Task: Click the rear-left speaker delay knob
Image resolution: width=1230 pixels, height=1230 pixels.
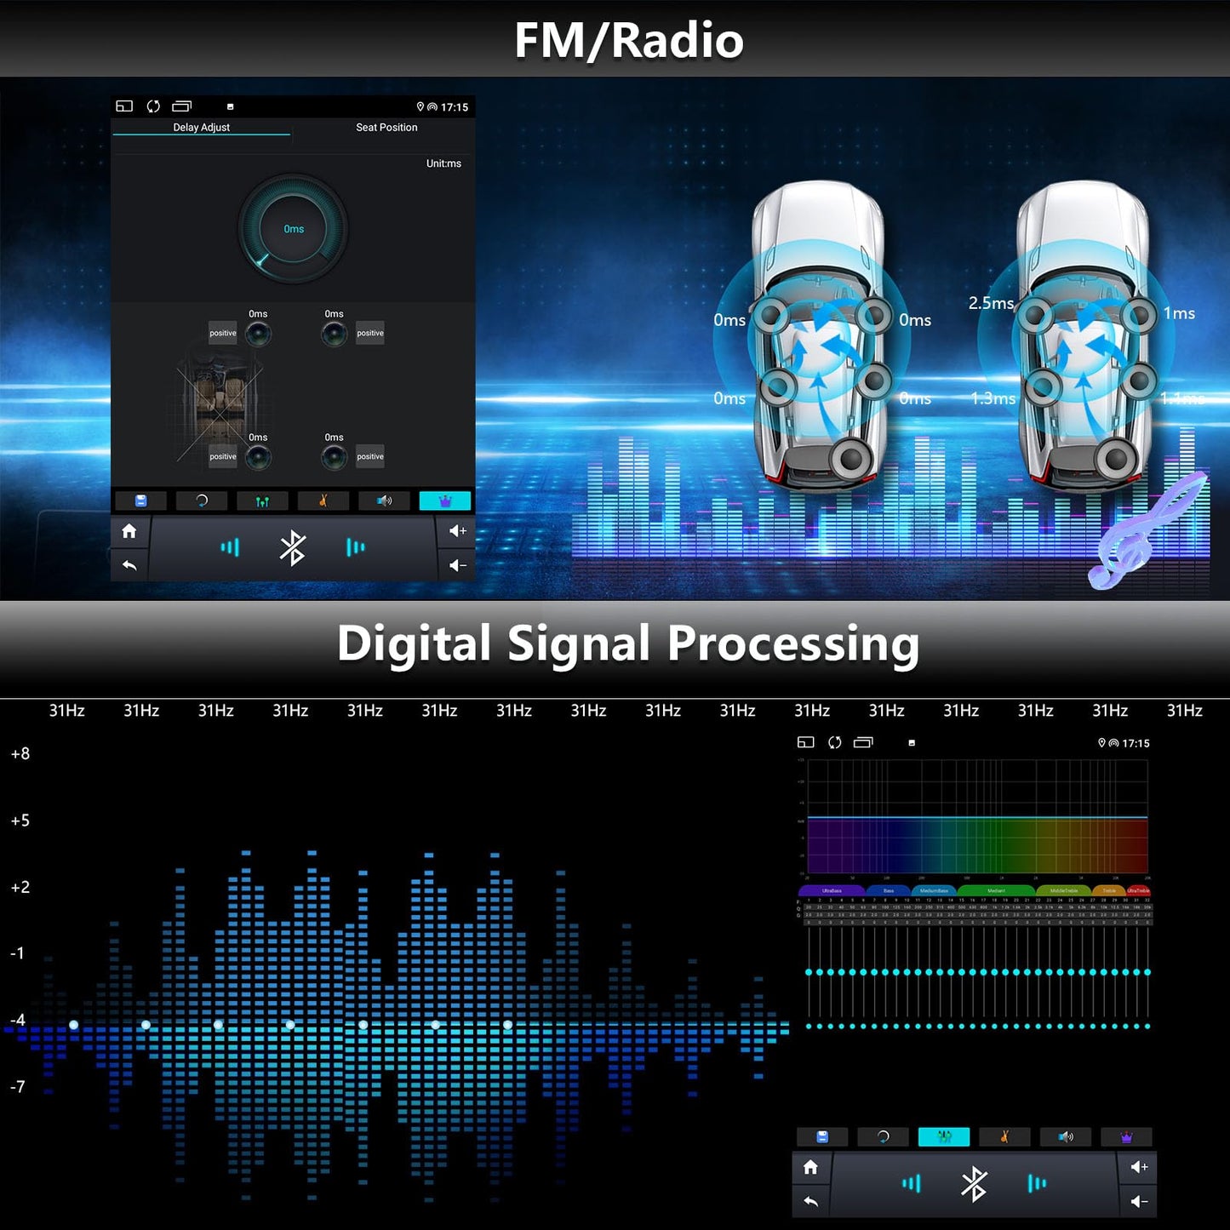Action: pyautogui.click(x=258, y=457)
